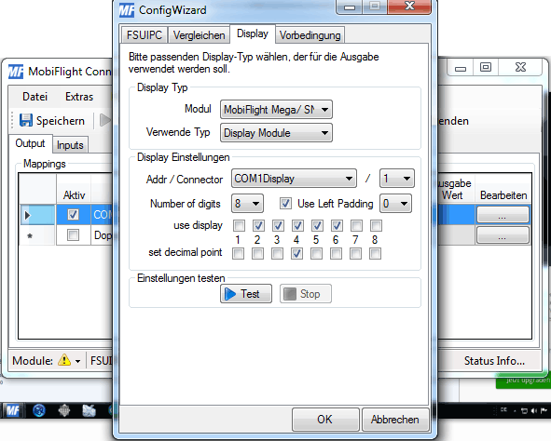Switch to the FSUIPC tab
The height and width of the screenshot is (441, 551).
click(x=145, y=35)
